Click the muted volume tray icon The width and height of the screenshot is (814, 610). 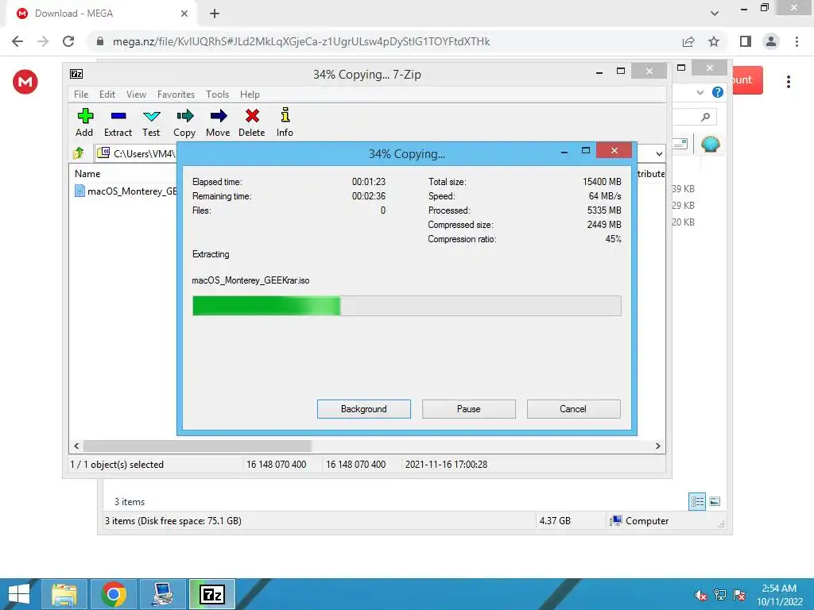(701, 595)
